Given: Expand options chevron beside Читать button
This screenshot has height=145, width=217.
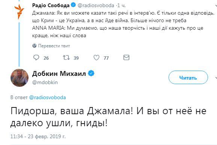Looking at the screenshot, I should click(216, 78).
